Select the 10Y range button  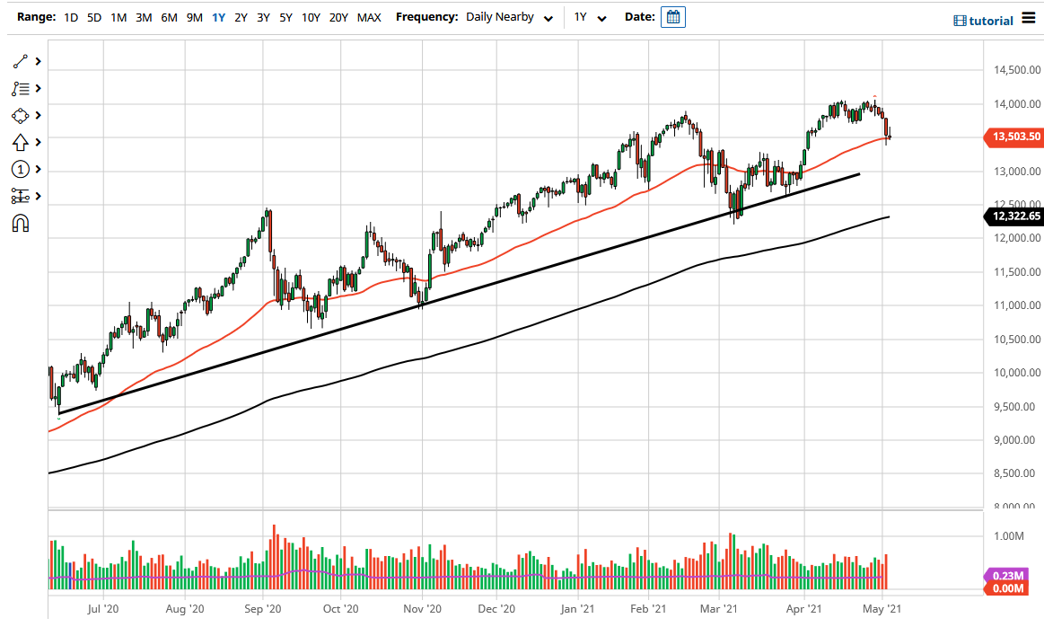[x=311, y=16]
